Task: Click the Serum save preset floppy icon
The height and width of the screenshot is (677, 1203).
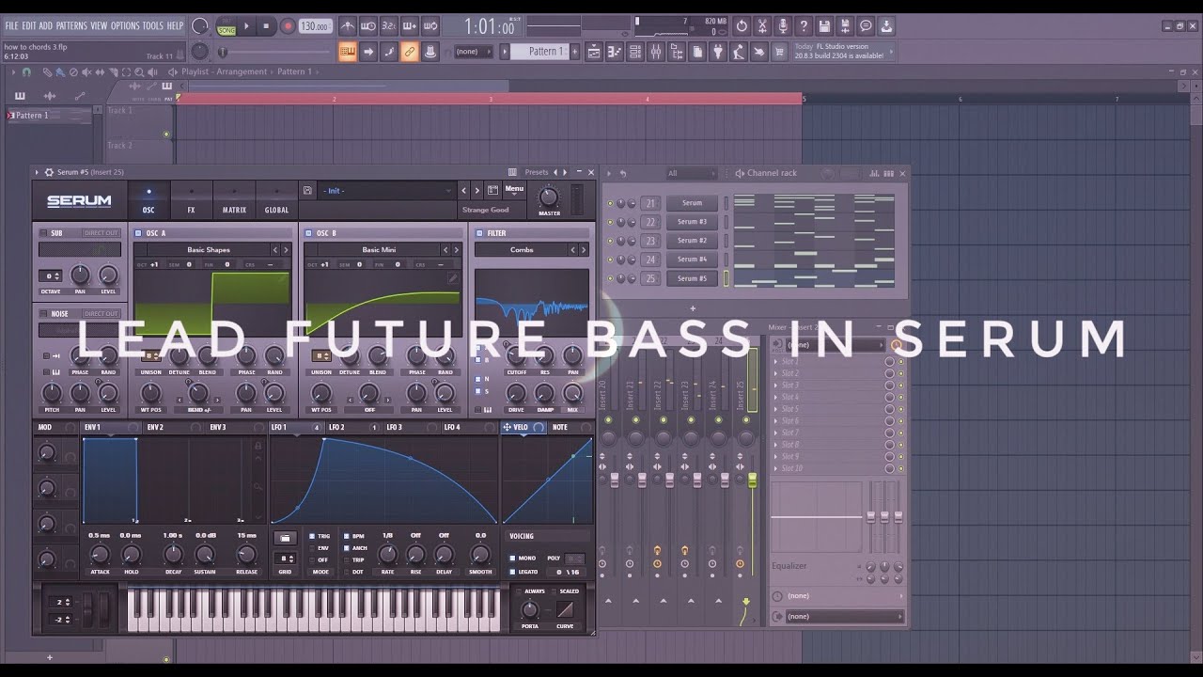Action: click(307, 190)
